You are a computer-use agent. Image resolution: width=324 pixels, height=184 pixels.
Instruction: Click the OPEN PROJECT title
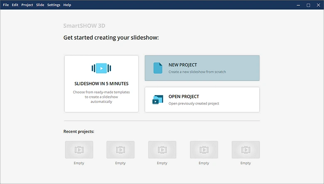coord(184,97)
